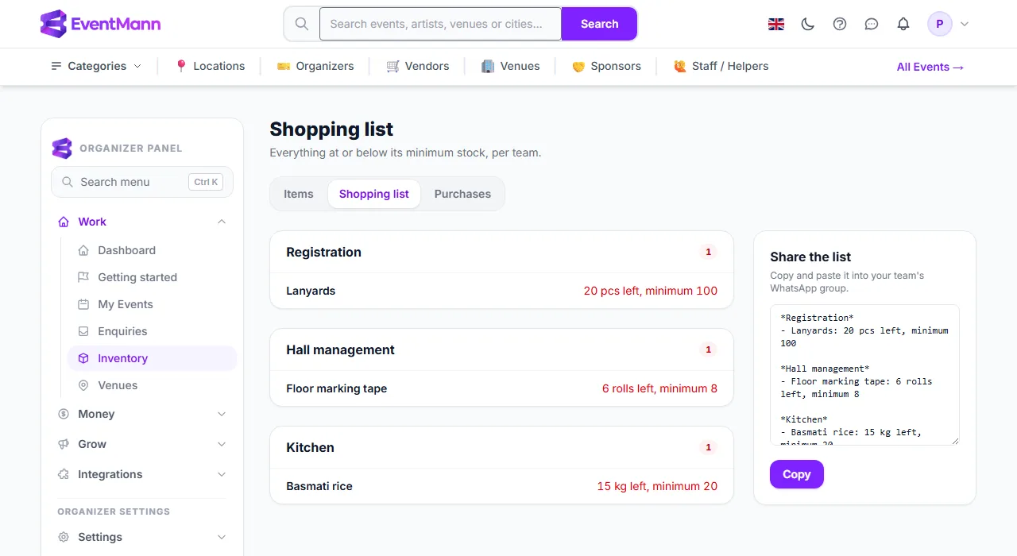Click the Inventory box icon
Image resolution: width=1017 pixels, height=556 pixels.
tap(83, 358)
